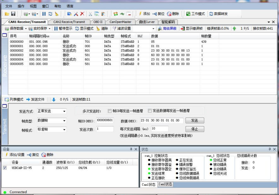Click 清除 clear in receive toolbar
279x195 pixels.
[102, 28]
